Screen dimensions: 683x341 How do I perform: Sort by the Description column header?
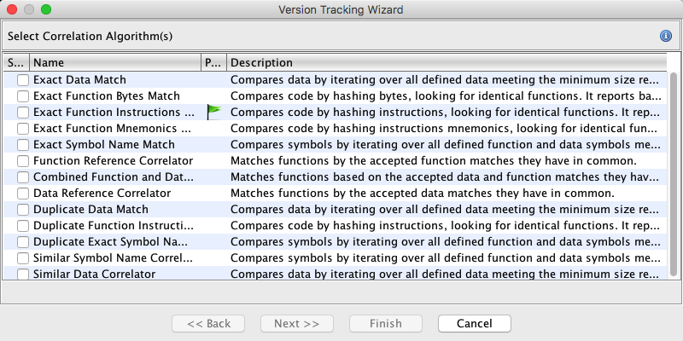point(444,63)
